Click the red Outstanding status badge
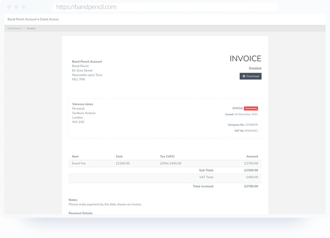Image resolution: width=330 pixels, height=238 pixels. 251,108
